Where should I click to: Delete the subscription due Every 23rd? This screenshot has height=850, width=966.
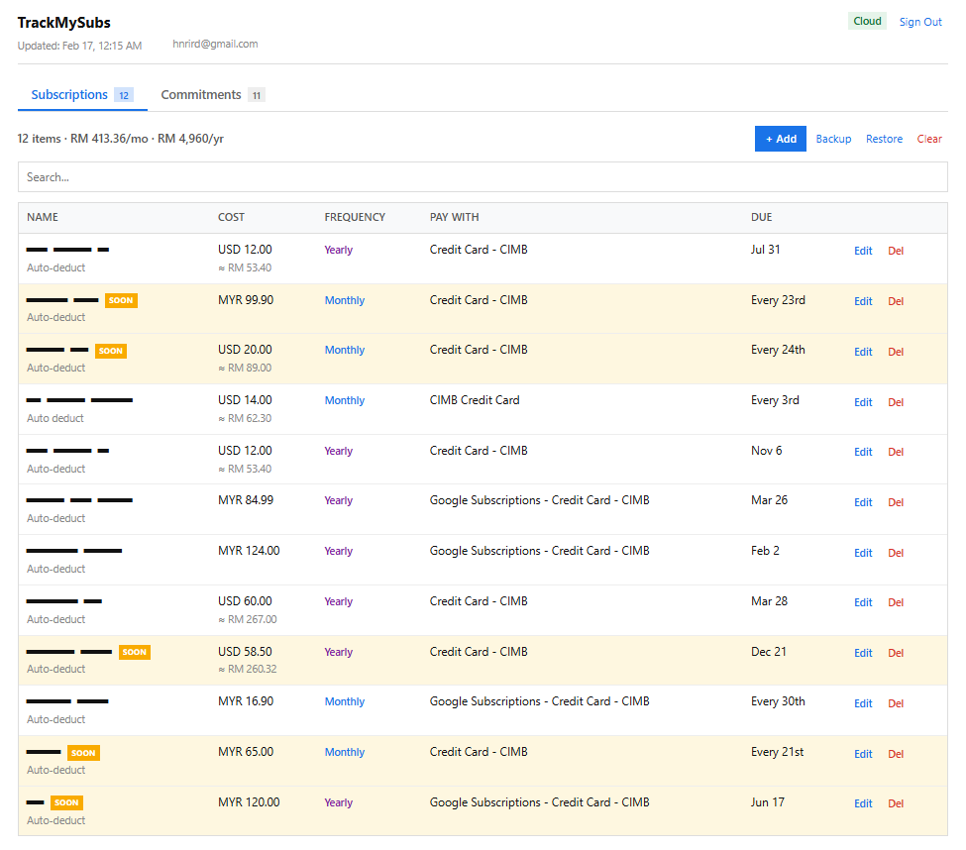tap(896, 302)
